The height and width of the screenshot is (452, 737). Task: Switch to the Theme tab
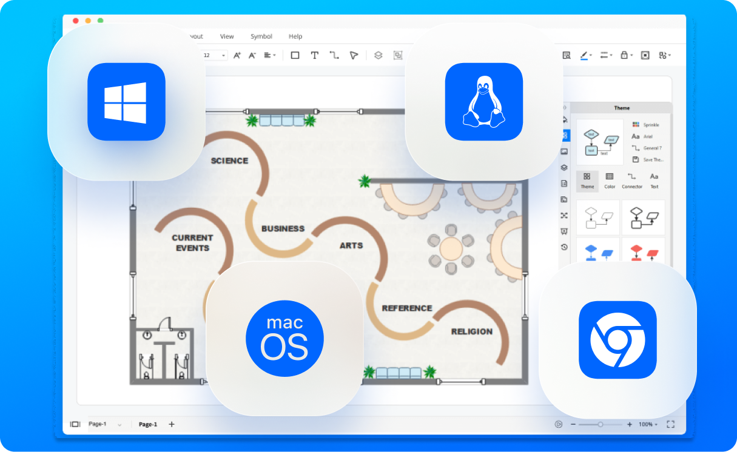[587, 181]
